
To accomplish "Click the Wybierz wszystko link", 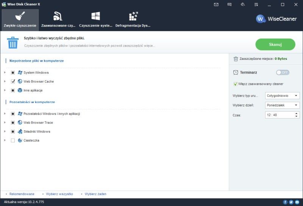I will click(x=59, y=194).
